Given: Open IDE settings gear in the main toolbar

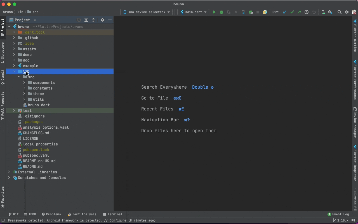Looking at the screenshot, I should (347, 12).
